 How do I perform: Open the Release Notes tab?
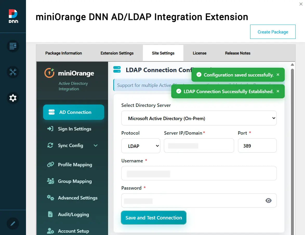click(x=238, y=53)
